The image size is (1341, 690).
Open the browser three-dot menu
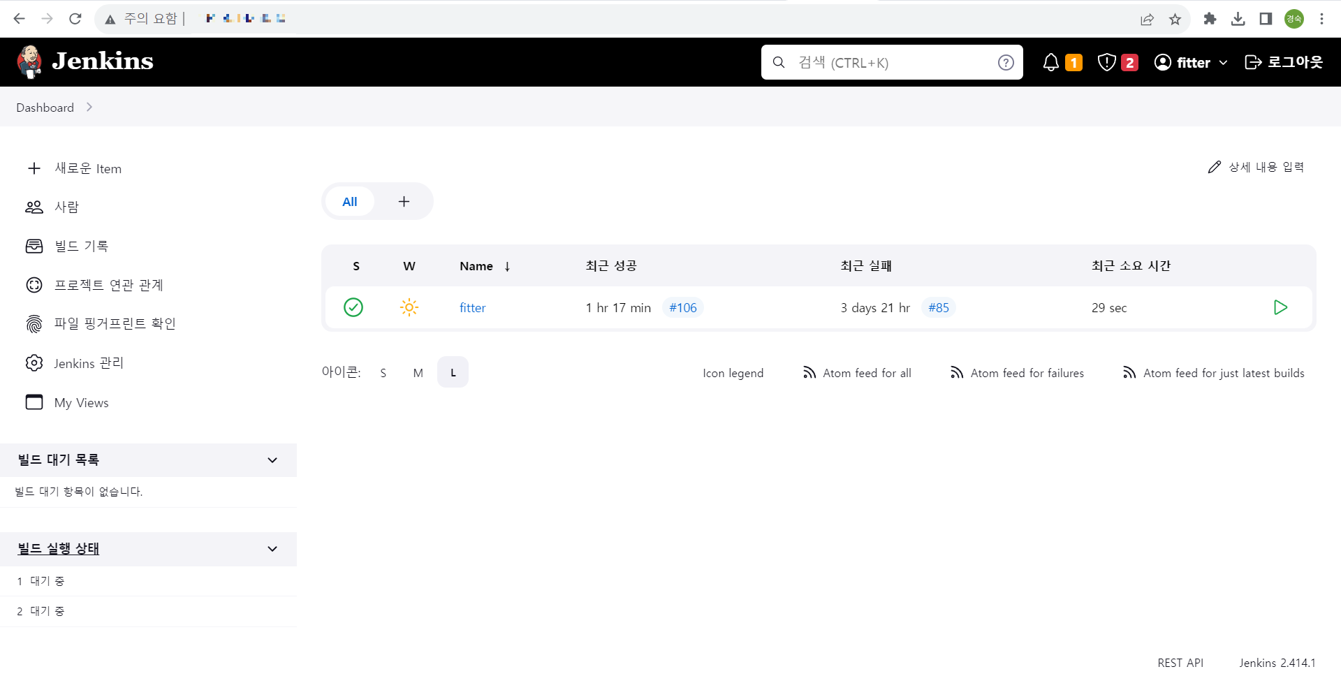coord(1321,19)
